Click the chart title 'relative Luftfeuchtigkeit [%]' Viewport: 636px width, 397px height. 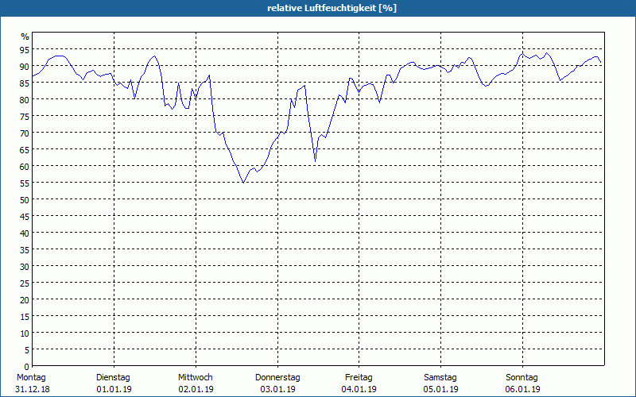point(332,8)
